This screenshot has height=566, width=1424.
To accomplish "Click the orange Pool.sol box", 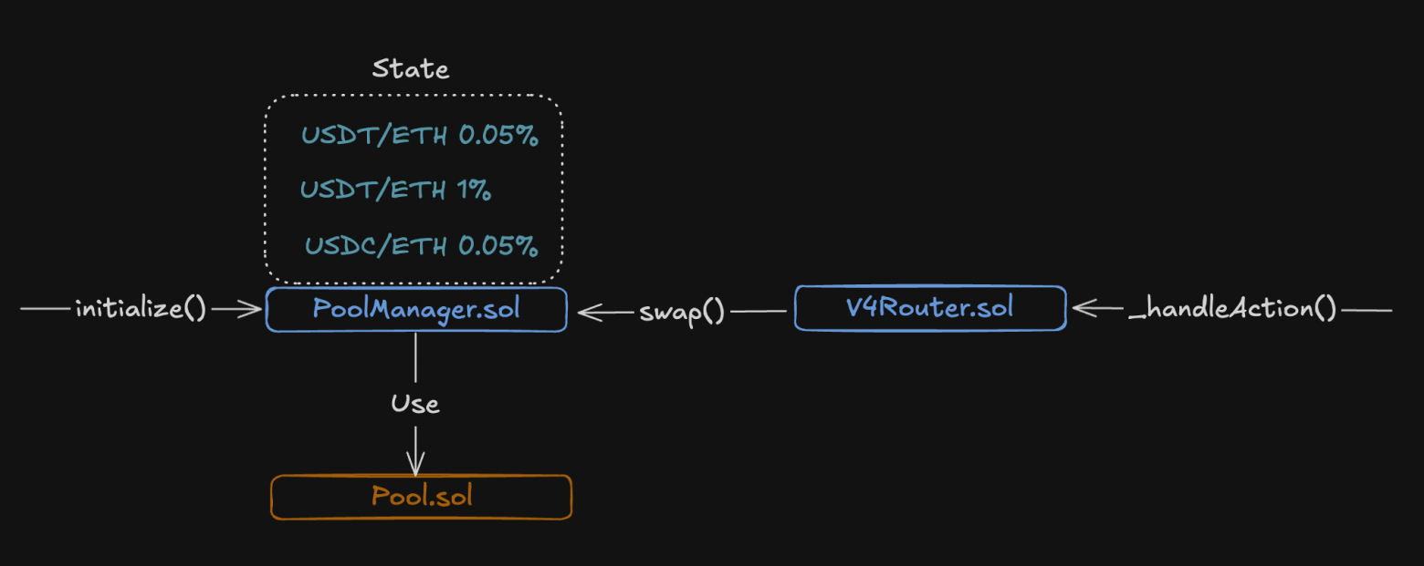I will pyautogui.click(x=422, y=497).
